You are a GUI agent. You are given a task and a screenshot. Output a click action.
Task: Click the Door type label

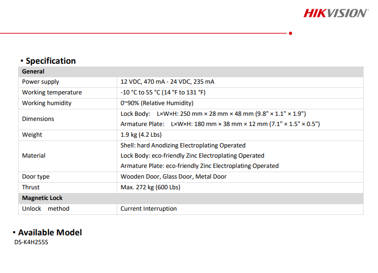pos(36,177)
